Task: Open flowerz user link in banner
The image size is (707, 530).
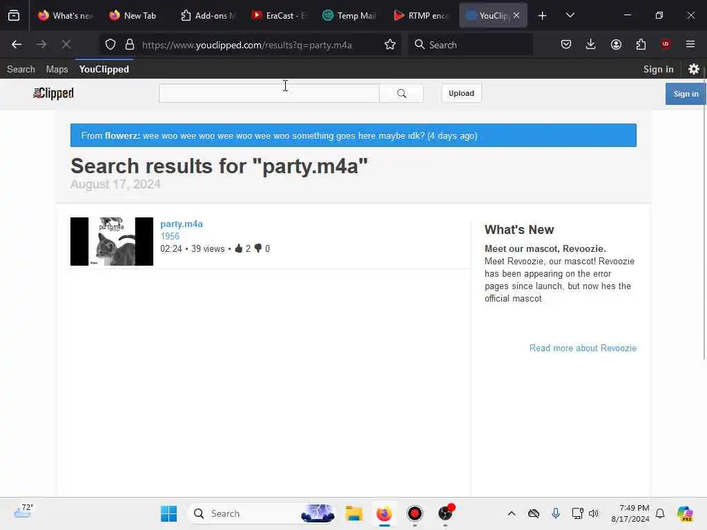Action: (x=122, y=136)
